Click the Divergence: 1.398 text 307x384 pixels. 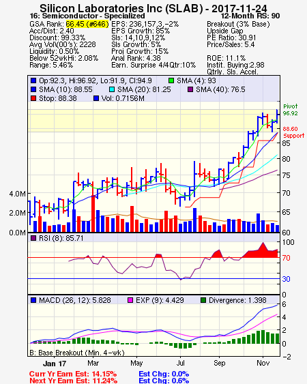[x=237, y=300]
